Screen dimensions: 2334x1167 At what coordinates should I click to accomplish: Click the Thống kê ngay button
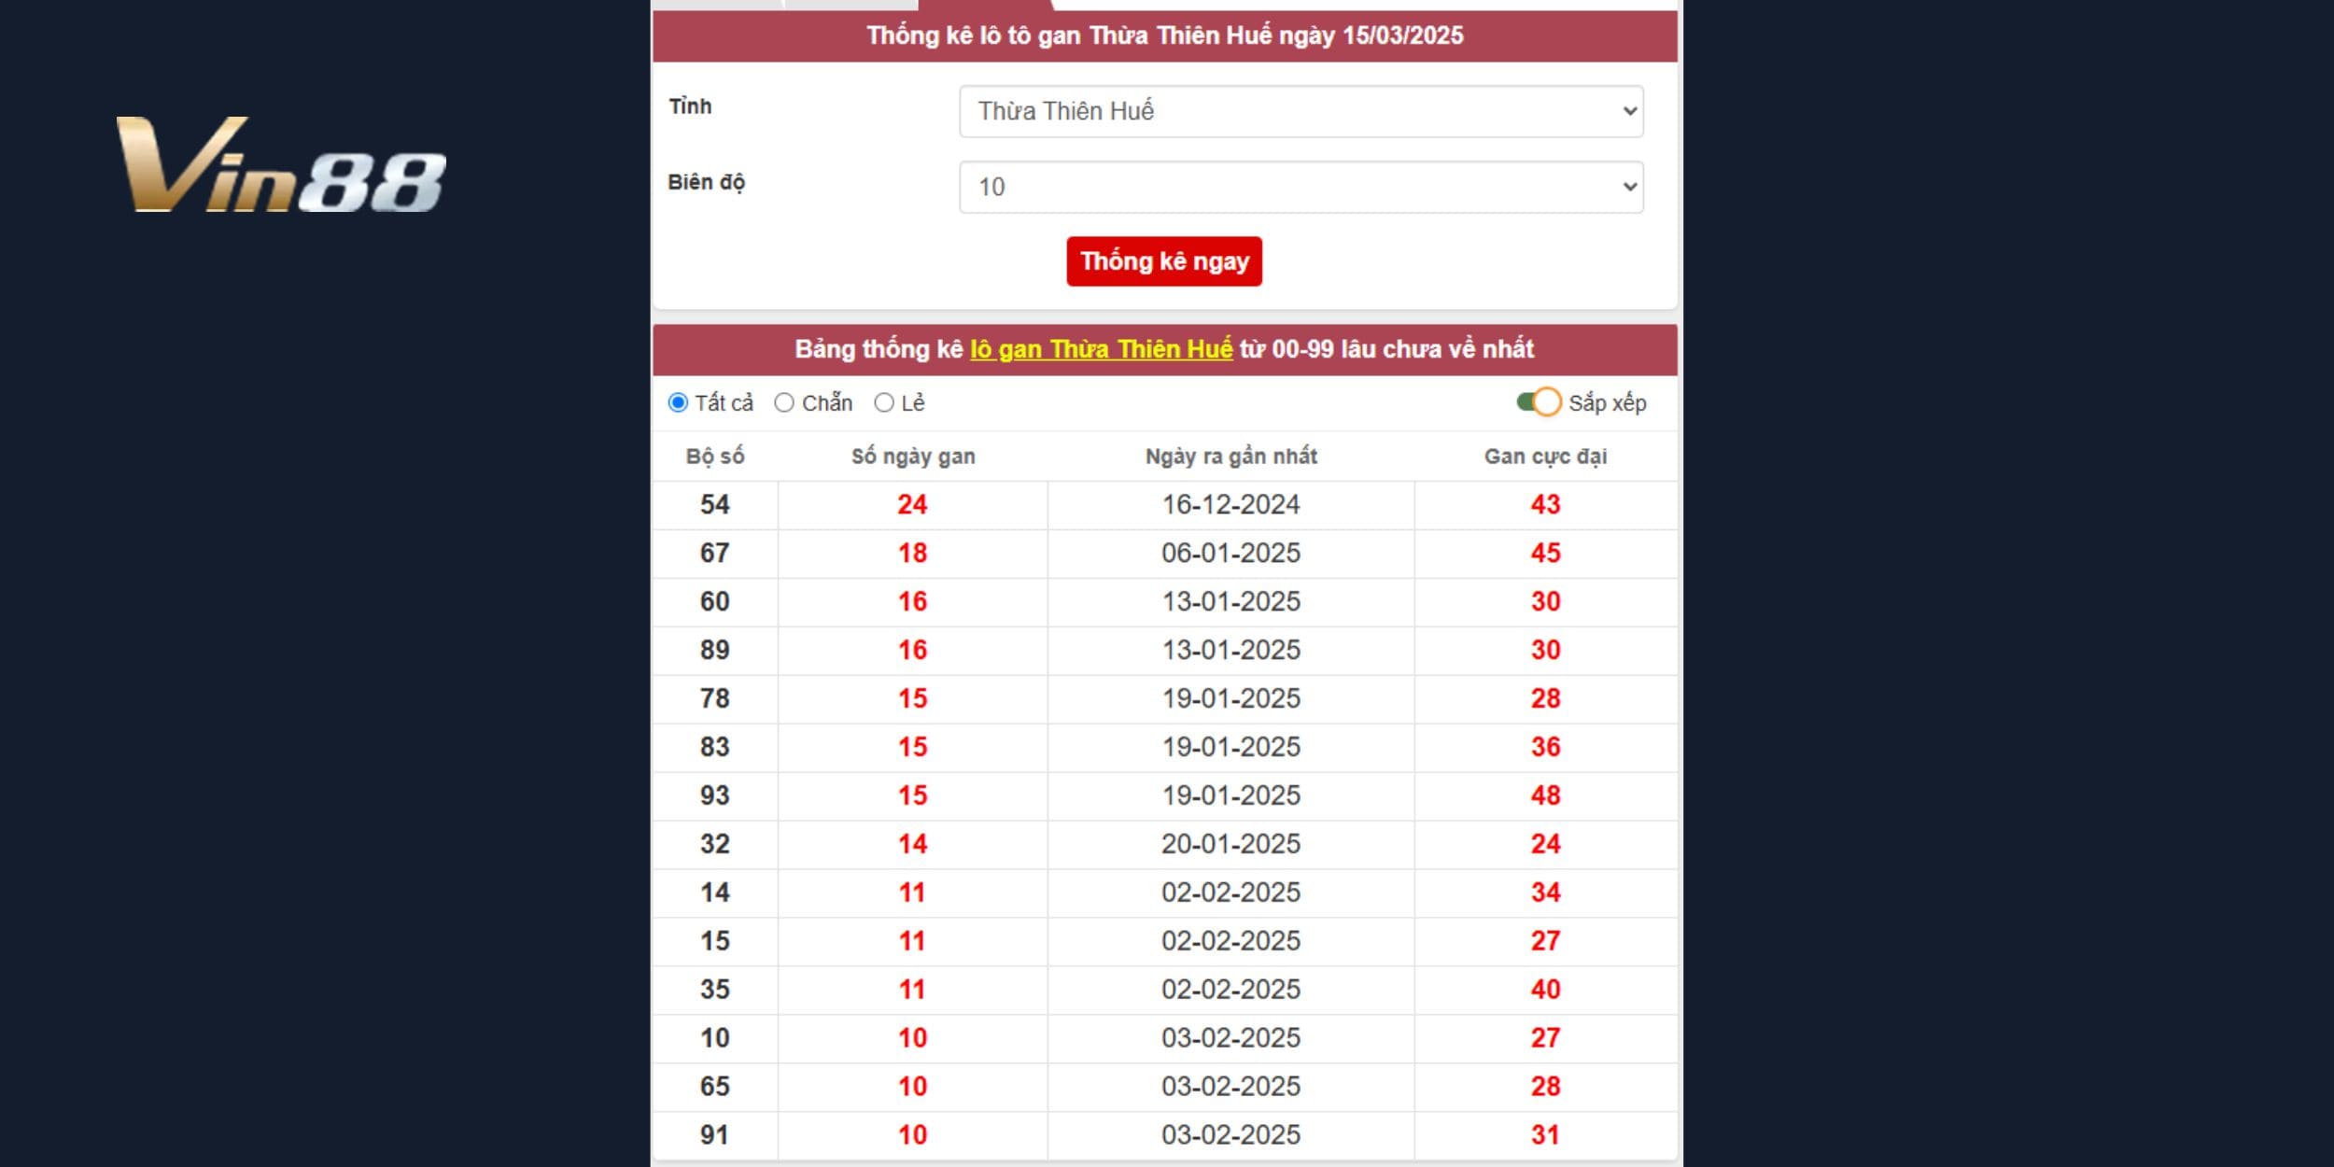(1164, 261)
